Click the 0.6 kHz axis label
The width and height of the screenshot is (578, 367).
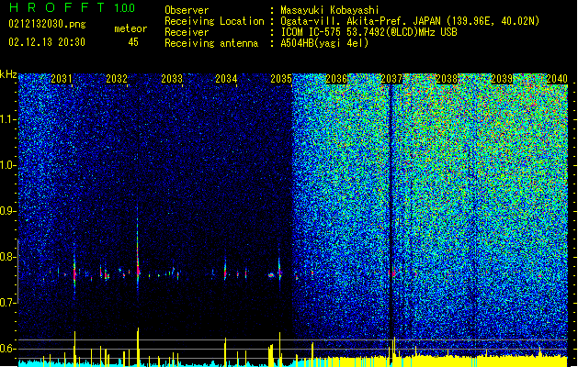click(x=8, y=349)
